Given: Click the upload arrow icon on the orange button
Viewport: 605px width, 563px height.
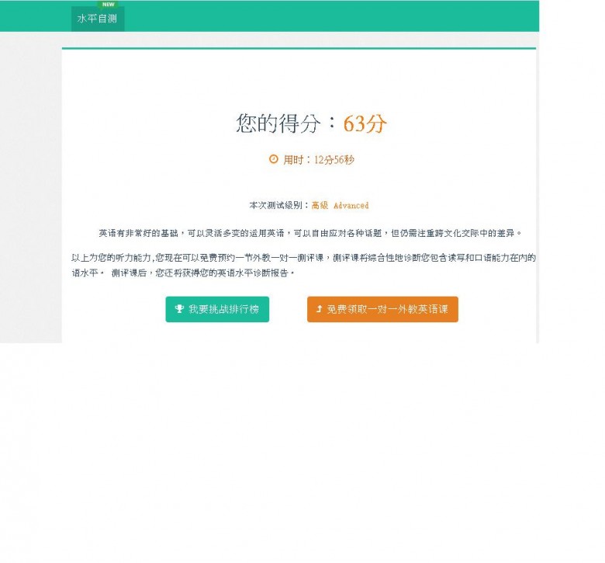Looking at the screenshot, I should tap(319, 309).
